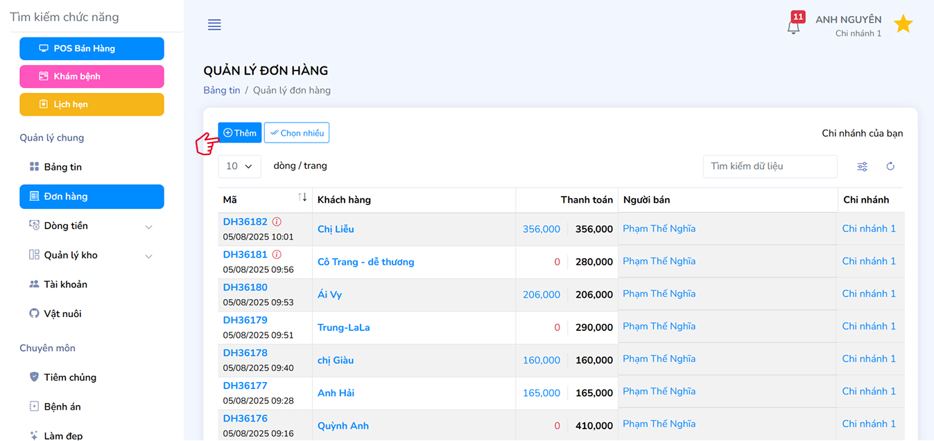The image size is (934, 441).
Task: Click the yellow star icon
Action: point(903,24)
